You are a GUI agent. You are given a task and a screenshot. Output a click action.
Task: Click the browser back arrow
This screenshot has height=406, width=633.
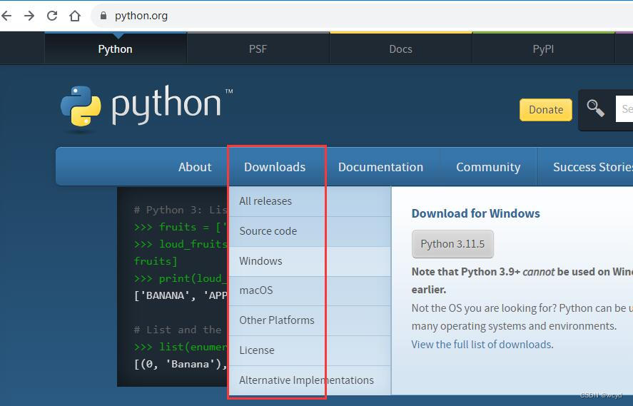pos(6,16)
